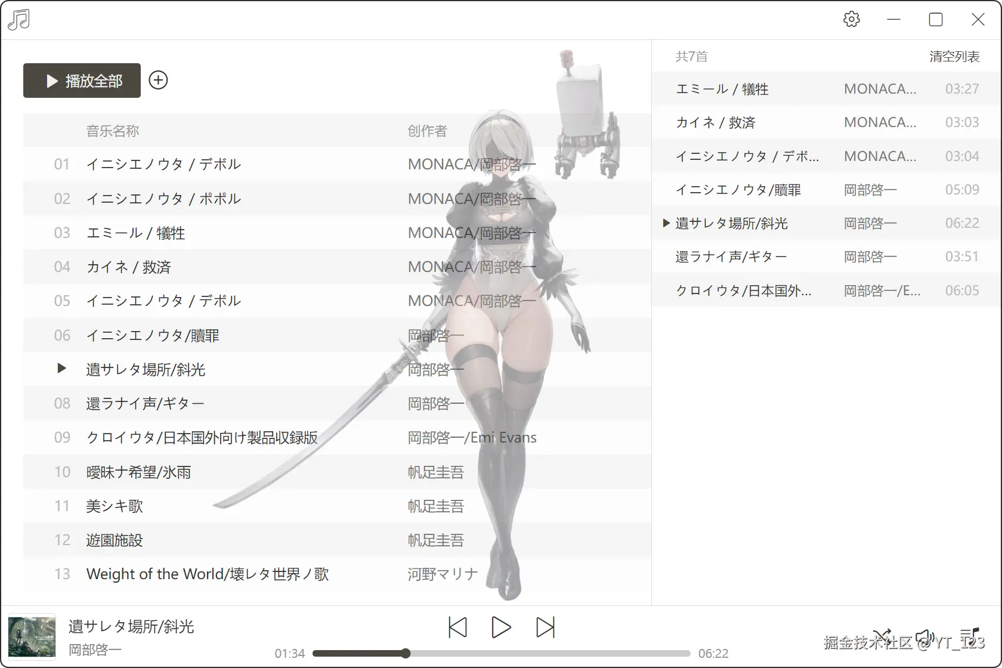1002x668 pixels.
Task: Click the 创作者 column header
Action: click(427, 131)
